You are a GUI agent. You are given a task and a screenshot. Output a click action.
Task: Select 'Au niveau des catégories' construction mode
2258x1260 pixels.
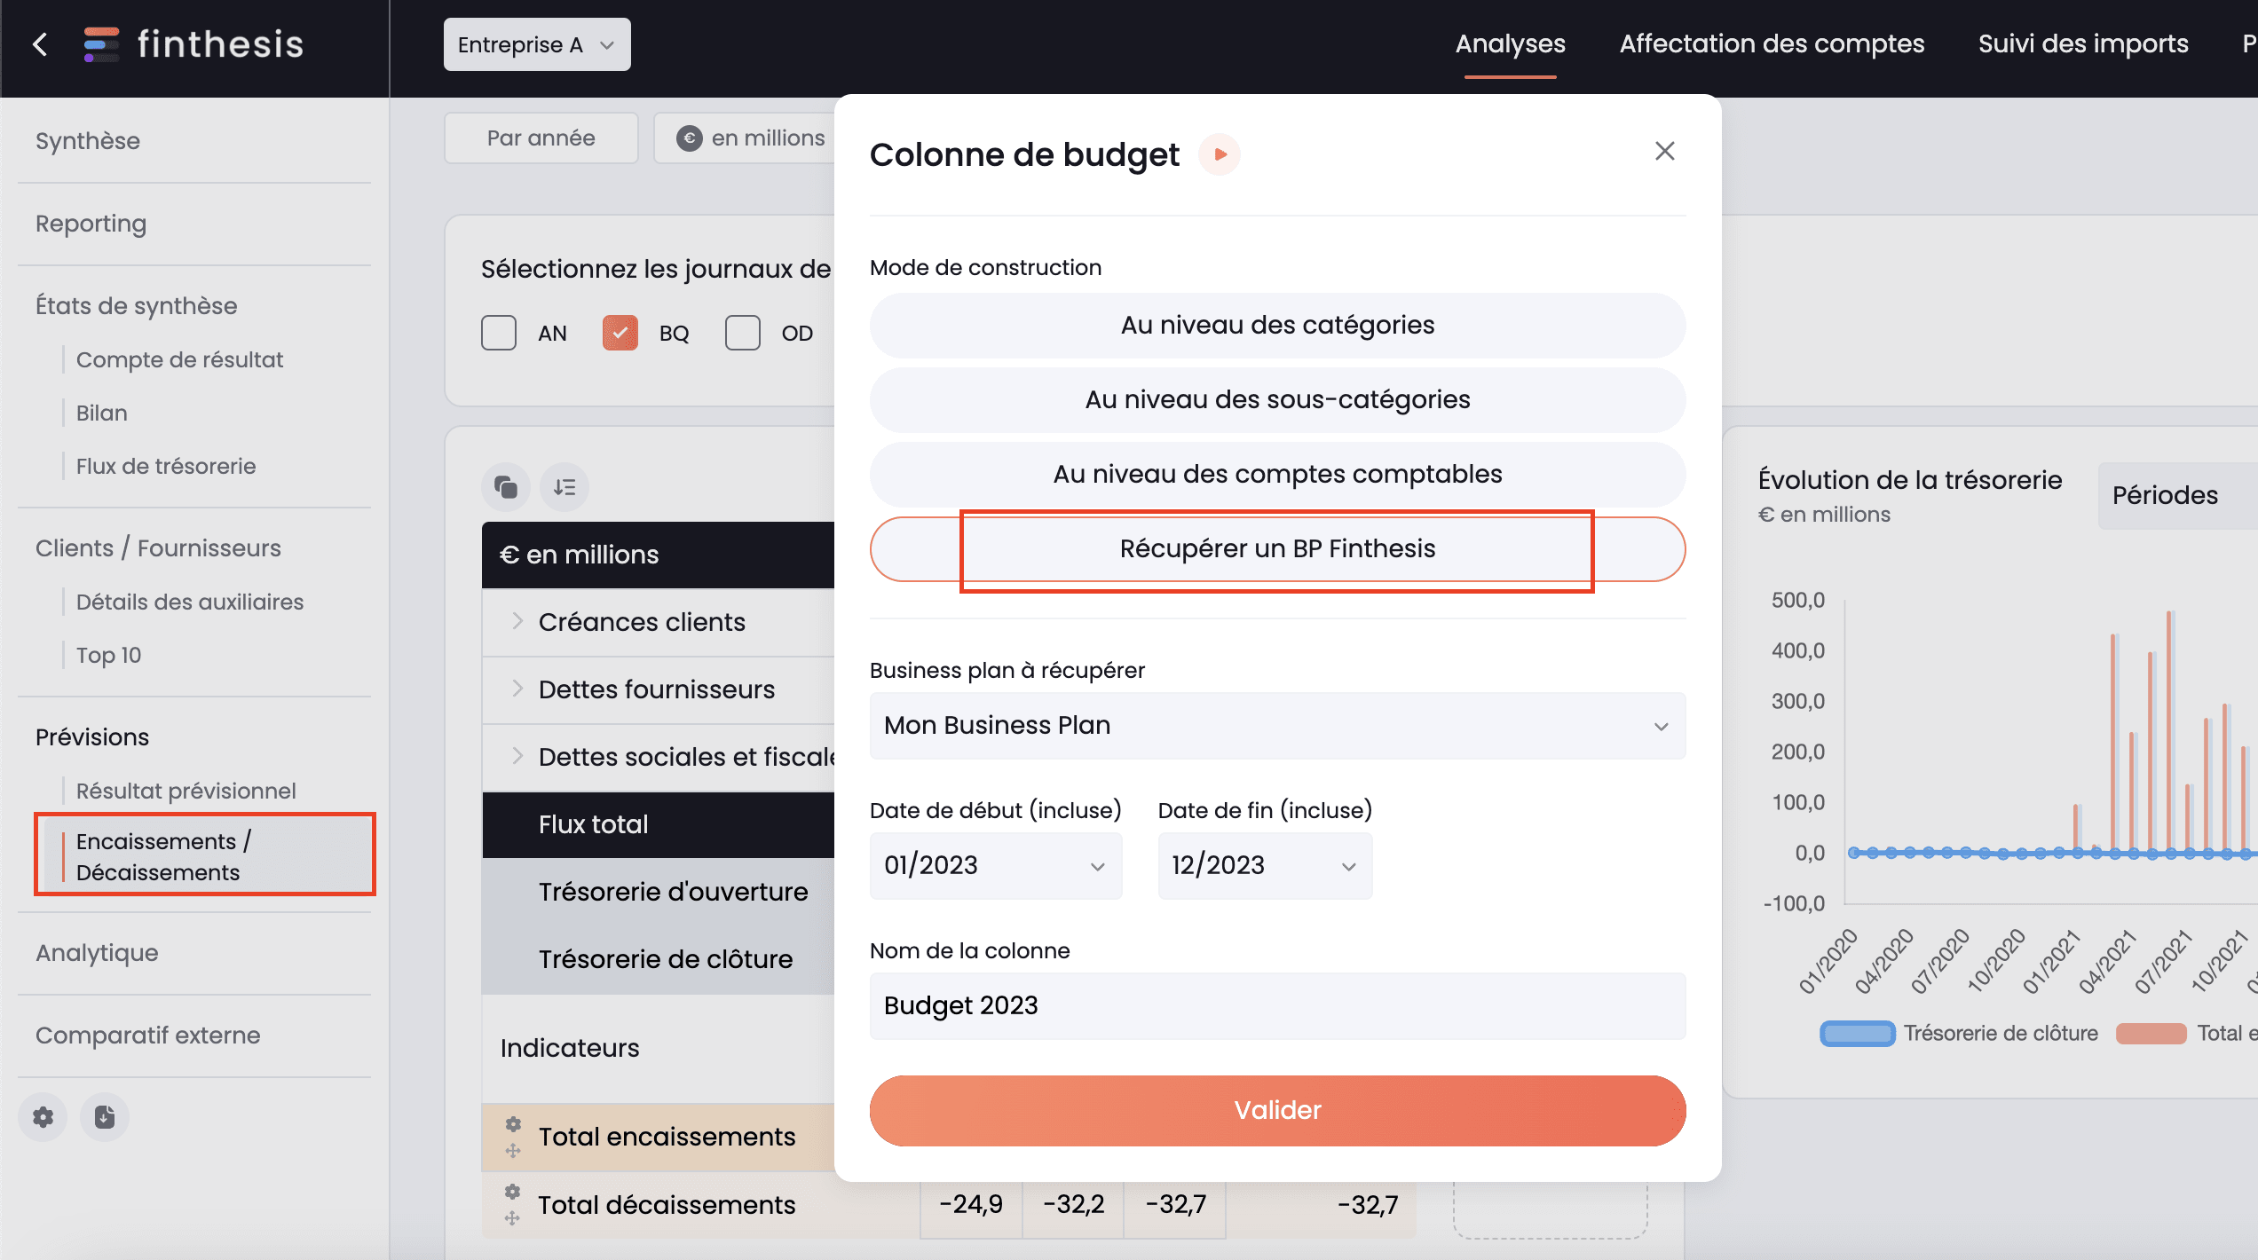[x=1276, y=326]
